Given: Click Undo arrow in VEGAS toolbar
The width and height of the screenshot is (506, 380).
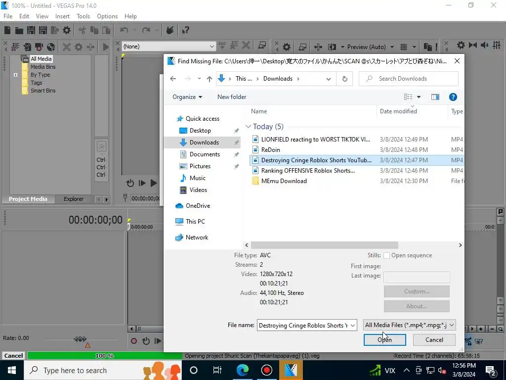Looking at the screenshot, I should click(124, 30).
